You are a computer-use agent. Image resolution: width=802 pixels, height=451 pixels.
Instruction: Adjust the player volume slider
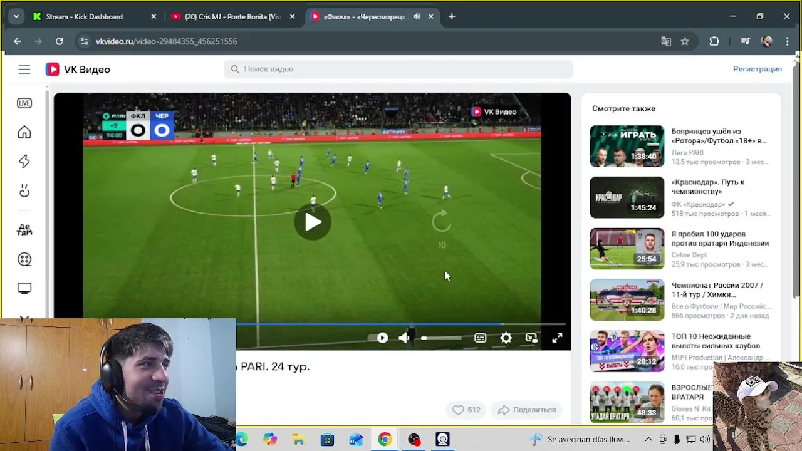coord(442,338)
